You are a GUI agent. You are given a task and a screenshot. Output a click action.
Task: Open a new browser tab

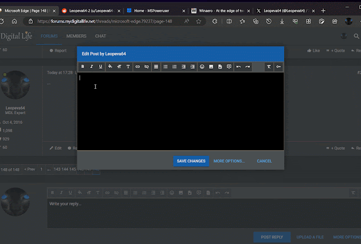(323, 11)
